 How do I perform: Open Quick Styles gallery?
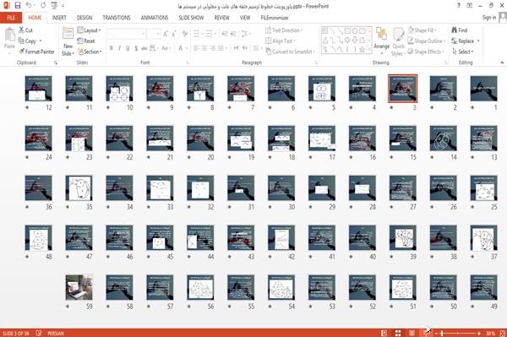coord(398,41)
